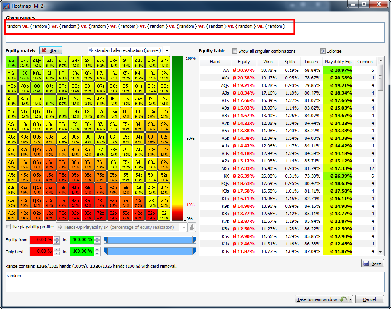The width and height of the screenshot is (391, 309).
Task: Select the 55 cell in the equity matrix
Action: tap(126, 177)
